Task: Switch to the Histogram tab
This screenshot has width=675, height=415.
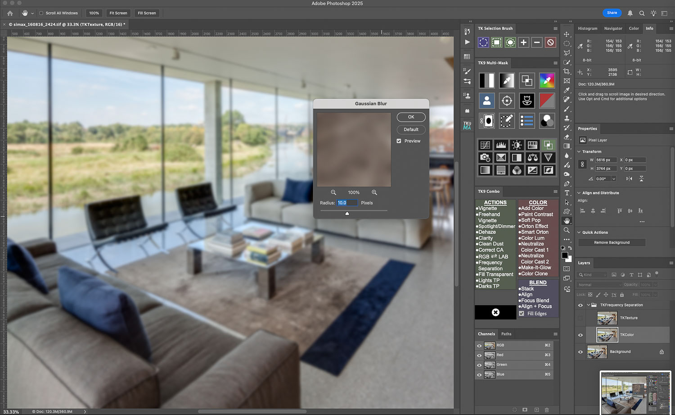Action: click(x=588, y=28)
